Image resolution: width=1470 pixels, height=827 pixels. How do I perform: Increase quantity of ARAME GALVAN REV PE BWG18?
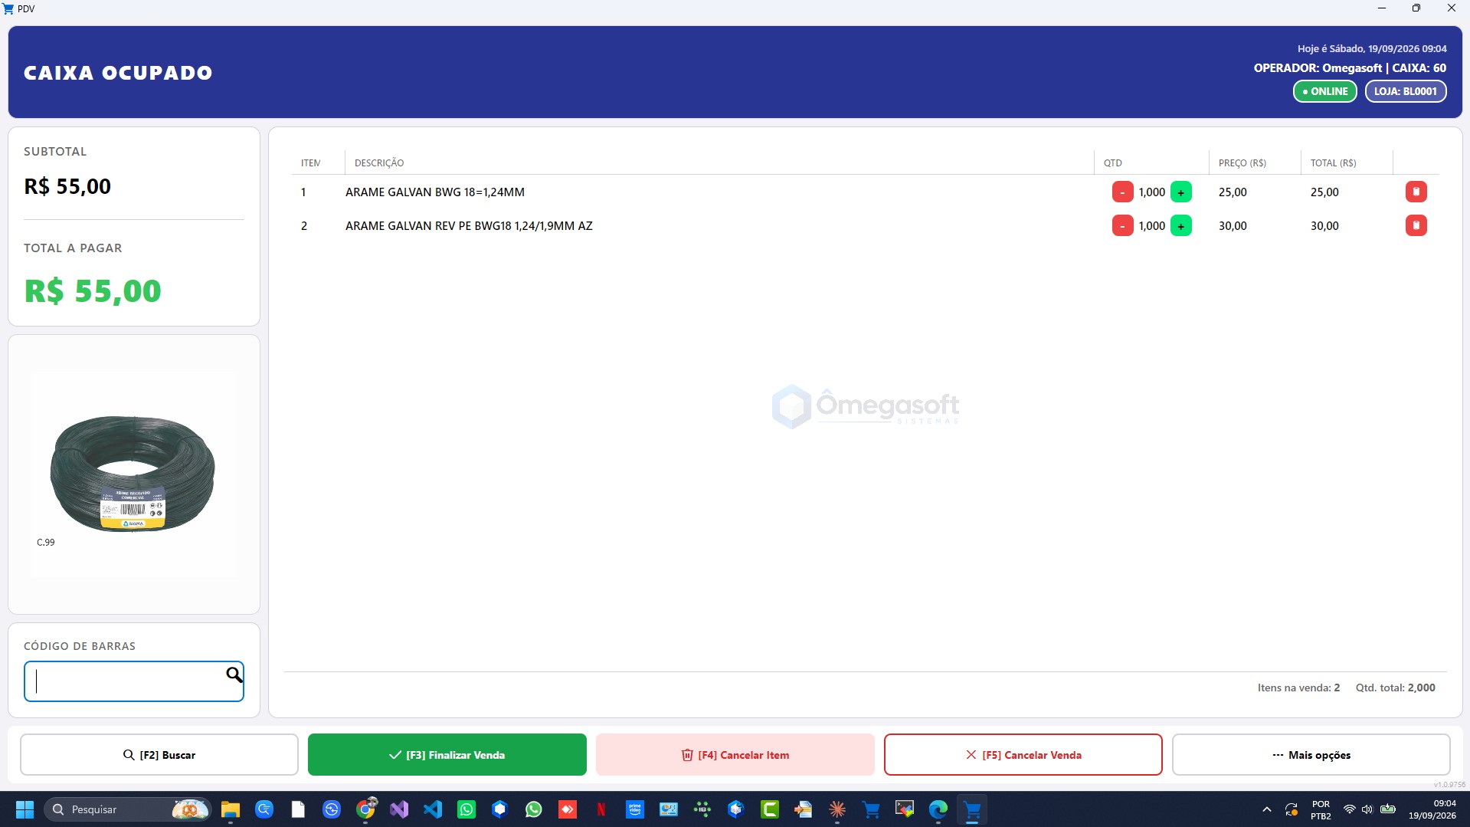pos(1180,225)
